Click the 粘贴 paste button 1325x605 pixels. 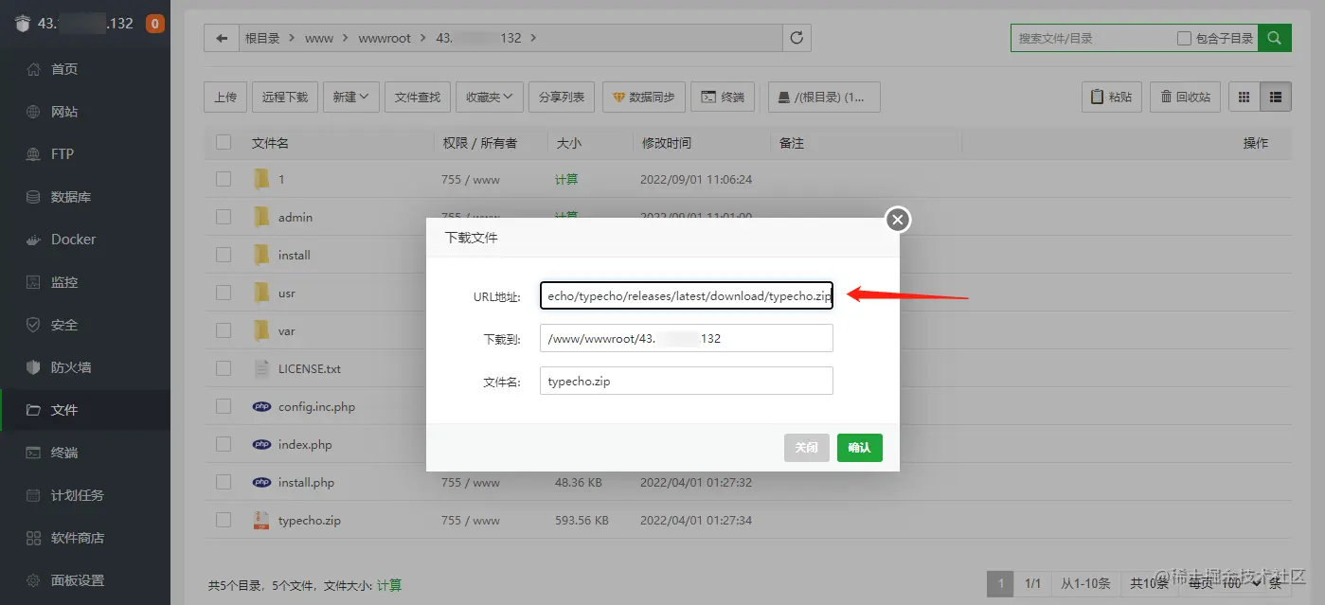1112,97
